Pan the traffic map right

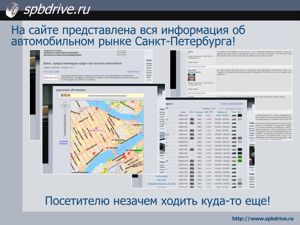(68, 106)
